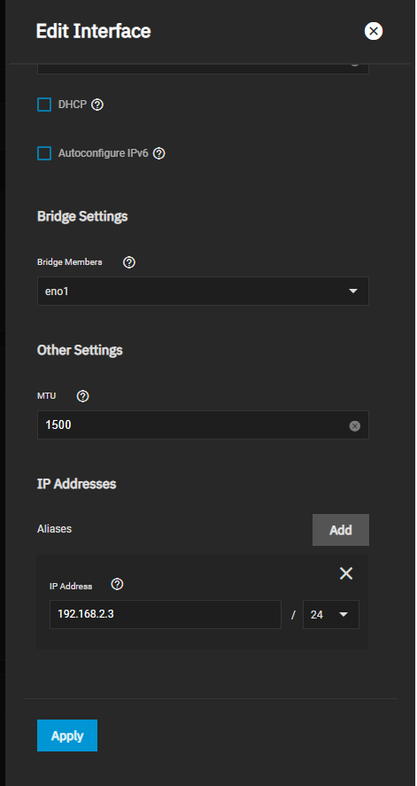The height and width of the screenshot is (786, 417).
Task: Click the DHCP label text
Action: 73,105
